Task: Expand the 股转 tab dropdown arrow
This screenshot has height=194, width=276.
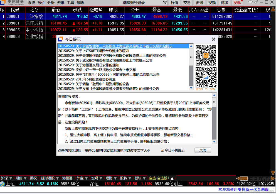Action: point(130,178)
